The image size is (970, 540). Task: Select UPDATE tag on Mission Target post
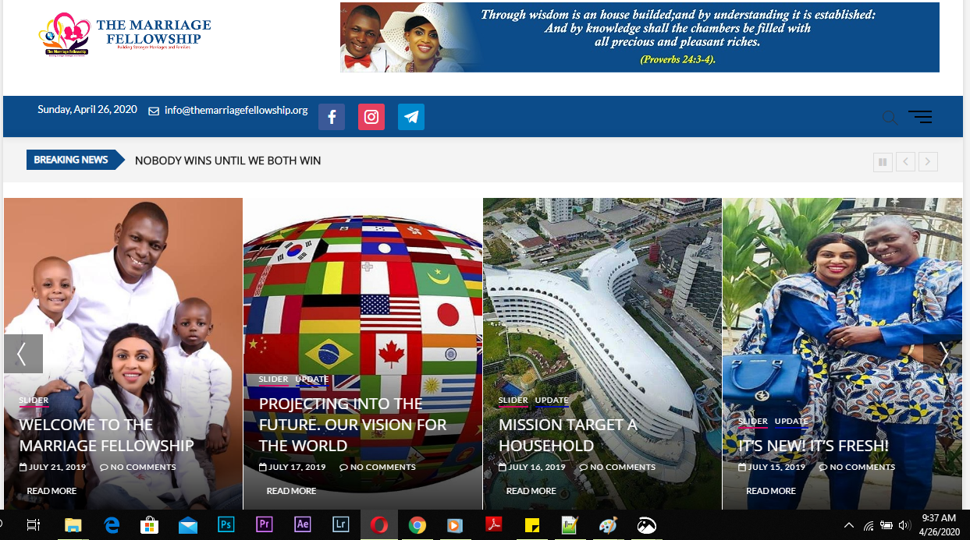(x=552, y=401)
